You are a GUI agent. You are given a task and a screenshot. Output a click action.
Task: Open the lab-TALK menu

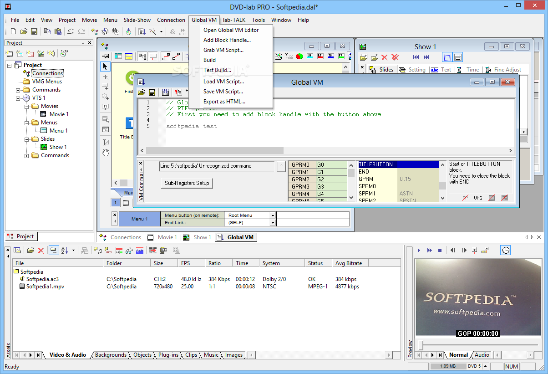pyautogui.click(x=234, y=20)
